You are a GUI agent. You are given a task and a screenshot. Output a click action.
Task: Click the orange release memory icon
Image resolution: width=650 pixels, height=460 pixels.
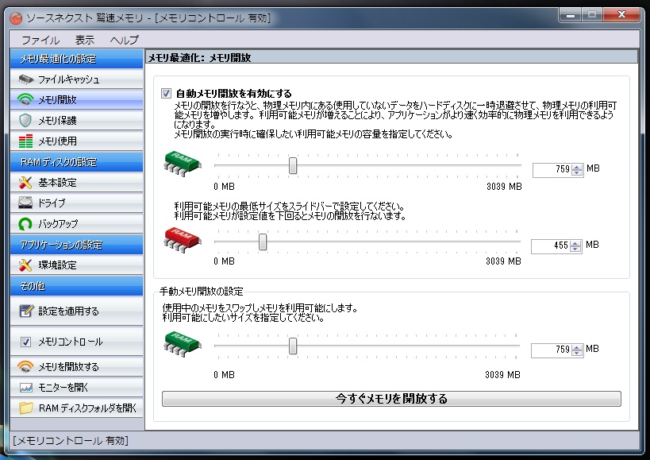point(25,366)
